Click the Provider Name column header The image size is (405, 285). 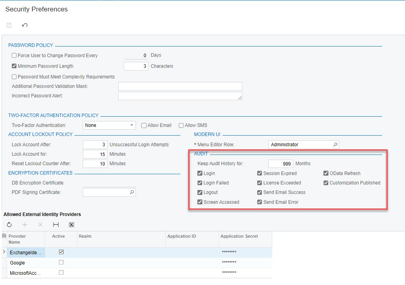[x=26, y=239]
